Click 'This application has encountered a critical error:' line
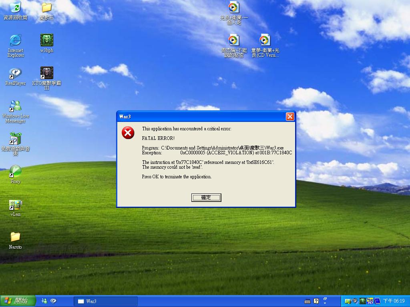 tap(187, 129)
